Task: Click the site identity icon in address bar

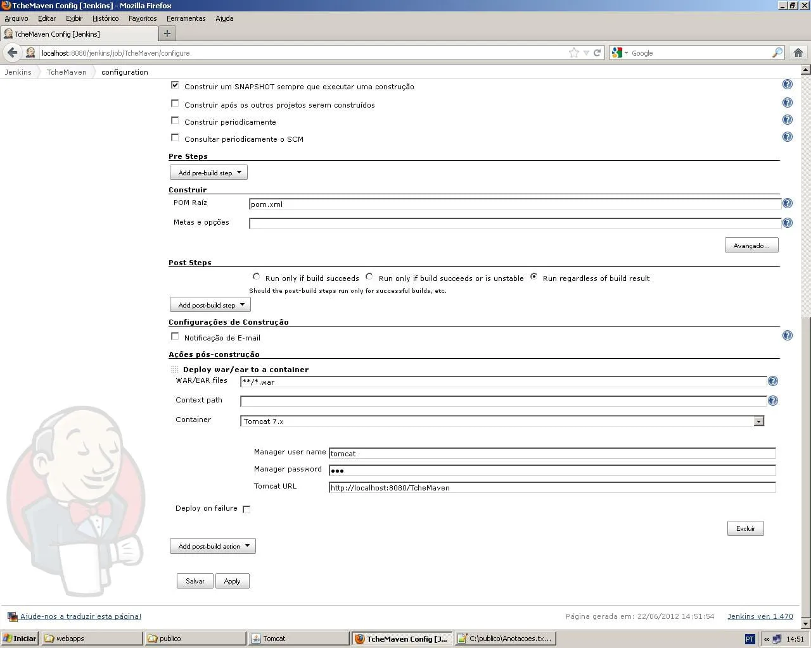Action: [x=30, y=53]
